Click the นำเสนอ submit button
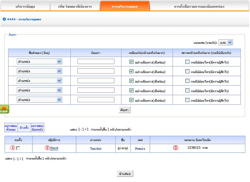The image size is (250, 182). (x=125, y=173)
